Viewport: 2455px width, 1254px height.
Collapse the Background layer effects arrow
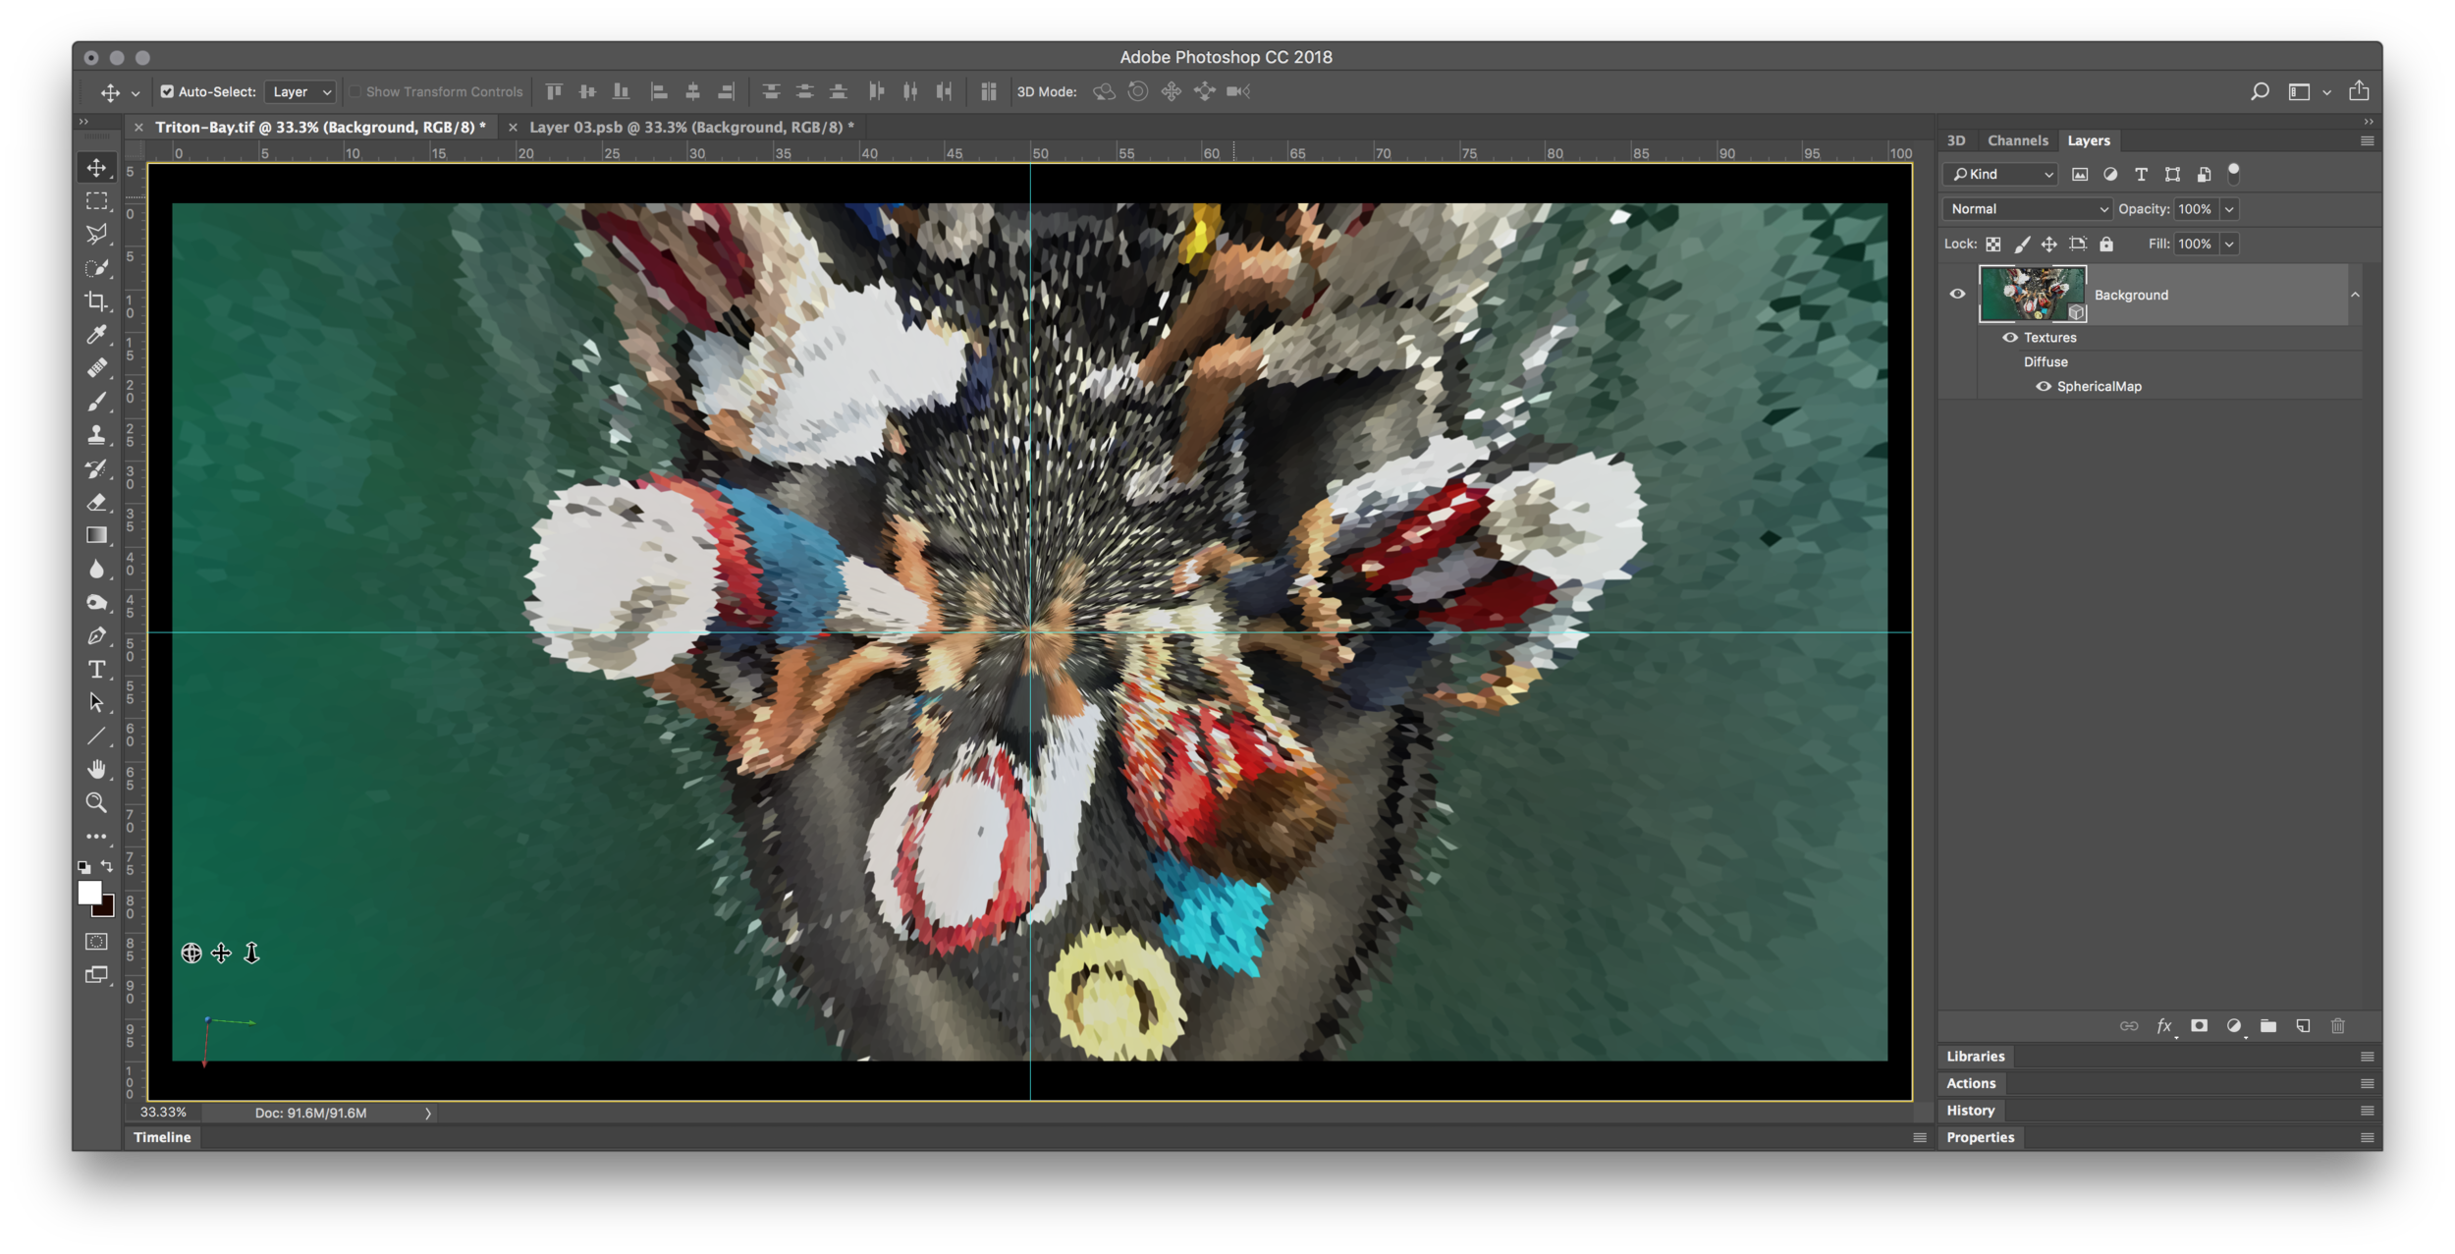(x=2355, y=295)
